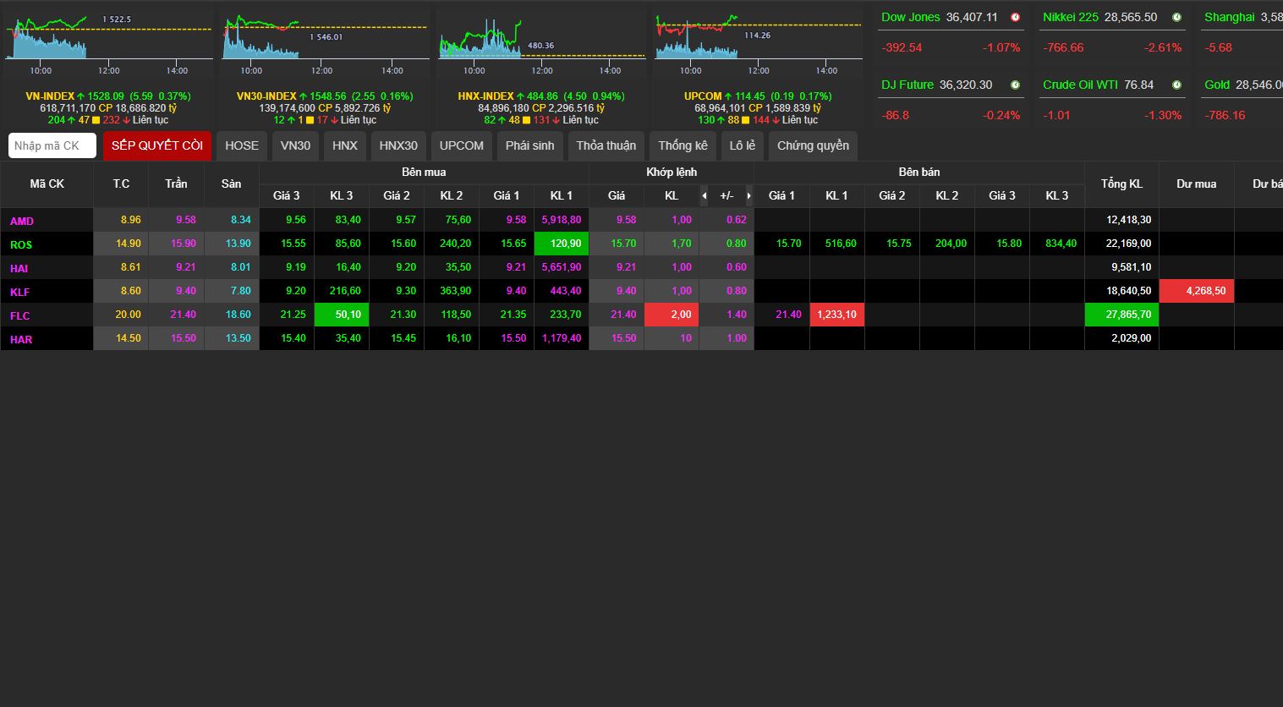Click the FLC stock symbol

(x=20, y=315)
